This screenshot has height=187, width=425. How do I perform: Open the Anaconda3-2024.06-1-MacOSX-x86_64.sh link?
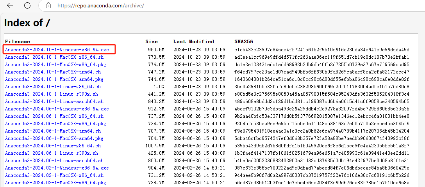[x=54, y=116]
